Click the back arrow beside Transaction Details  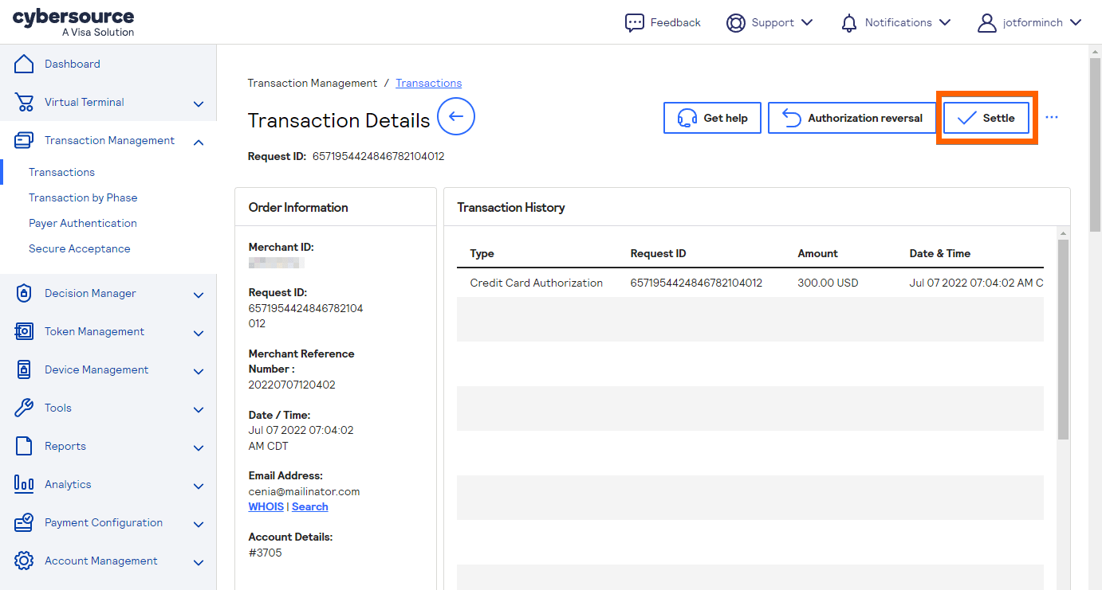(x=456, y=117)
